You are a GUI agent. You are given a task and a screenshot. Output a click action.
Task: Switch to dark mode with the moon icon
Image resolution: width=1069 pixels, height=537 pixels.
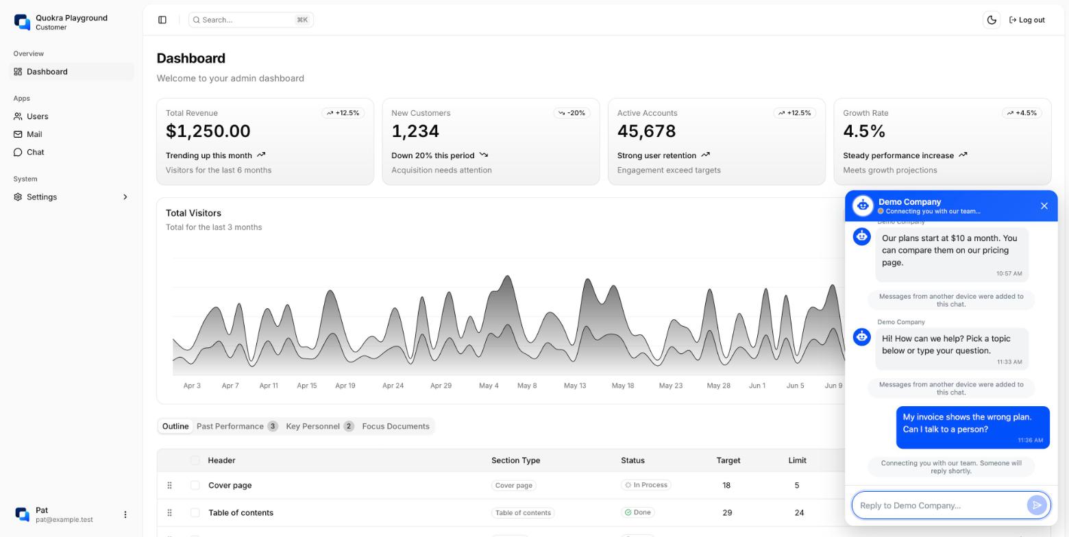tap(992, 20)
